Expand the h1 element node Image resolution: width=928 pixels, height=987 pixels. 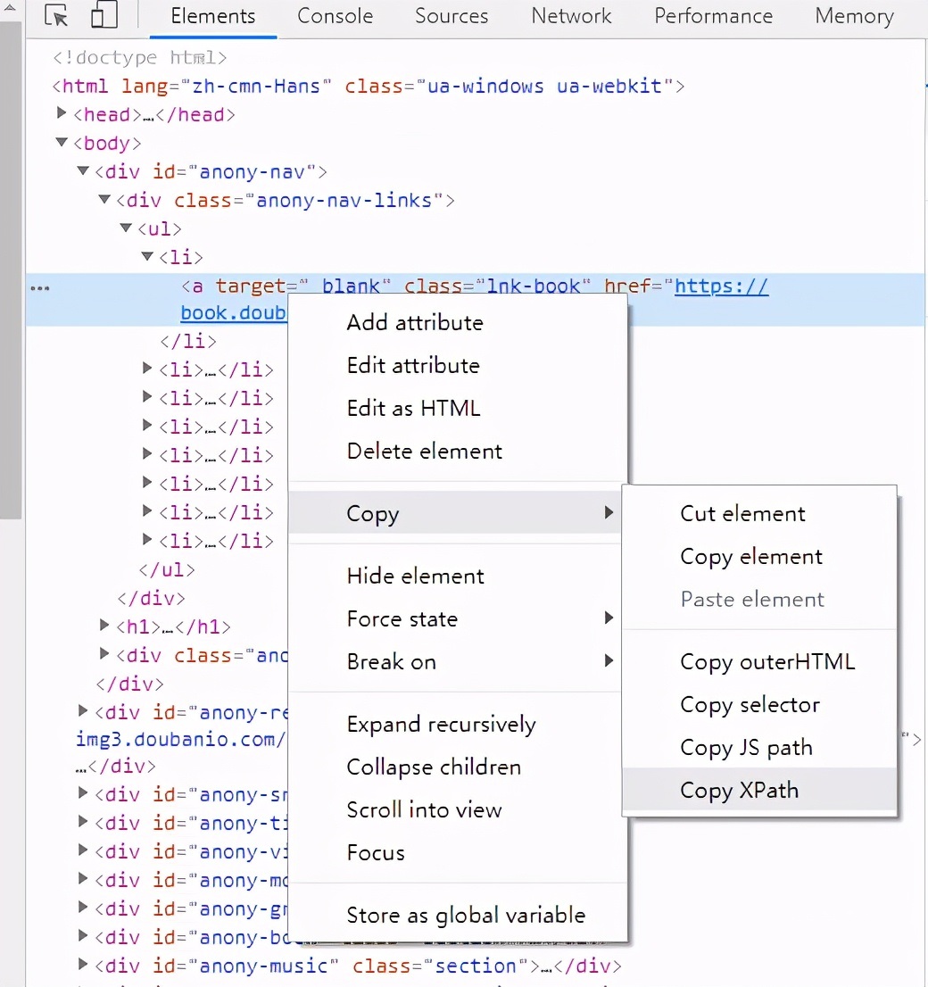pyautogui.click(x=104, y=626)
